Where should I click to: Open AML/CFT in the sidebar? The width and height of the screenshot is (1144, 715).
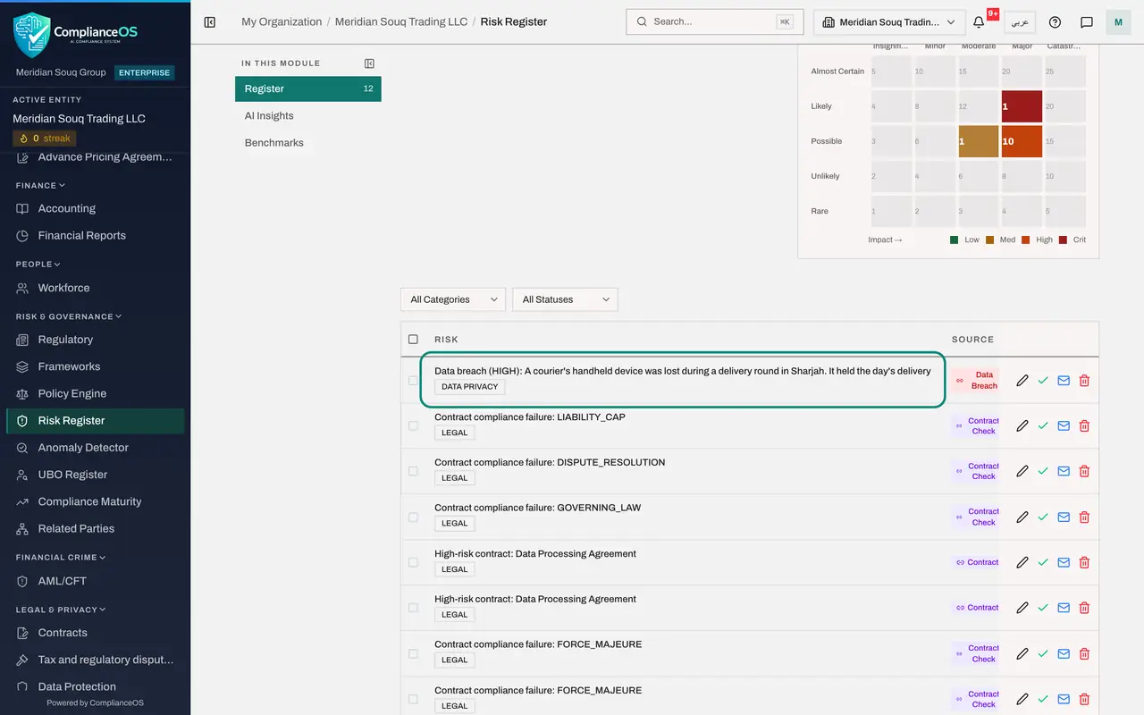(95, 581)
